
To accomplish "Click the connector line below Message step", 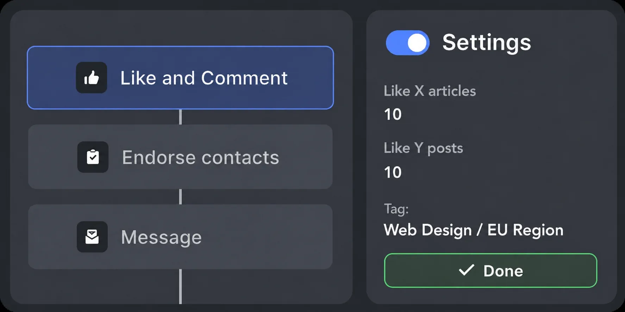I will 180,287.
